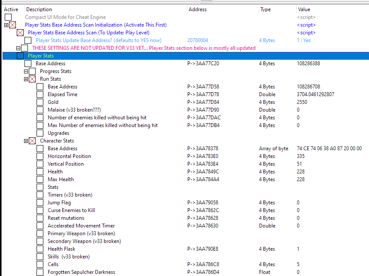The image size is (369, 276).
Task: Toggle Curse Enemies to Kill checkbox
Action: 40,210
